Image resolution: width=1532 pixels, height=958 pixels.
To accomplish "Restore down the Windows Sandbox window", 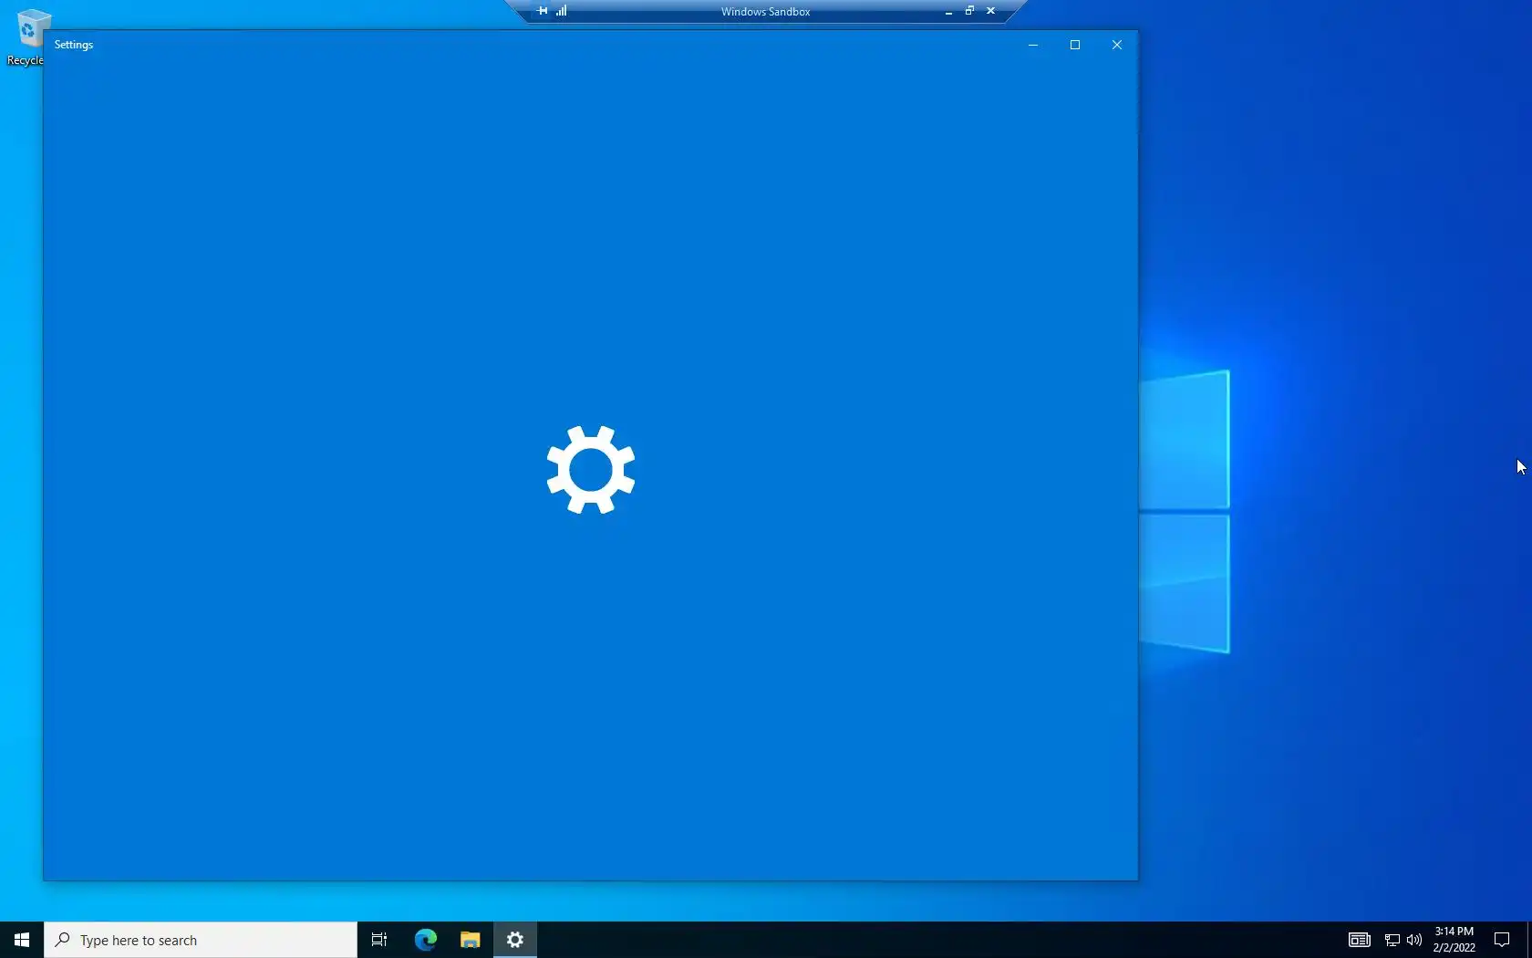I will point(969,11).
